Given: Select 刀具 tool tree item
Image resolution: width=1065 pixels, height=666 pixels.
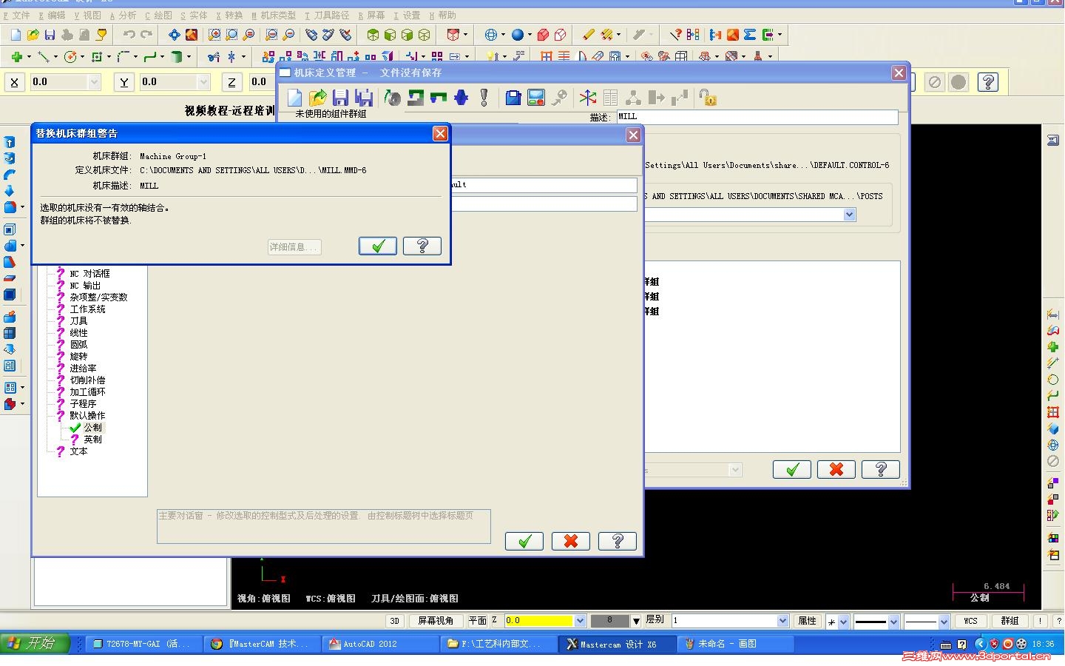Looking at the screenshot, I should point(78,321).
